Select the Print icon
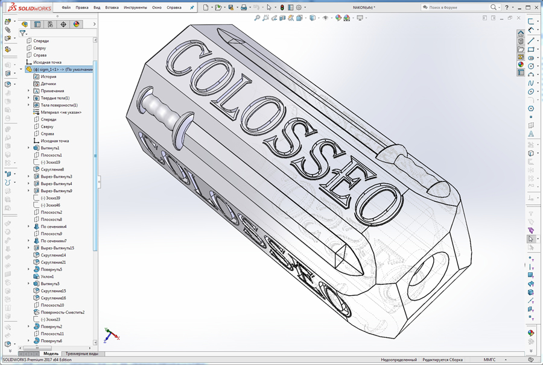 [244, 7]
